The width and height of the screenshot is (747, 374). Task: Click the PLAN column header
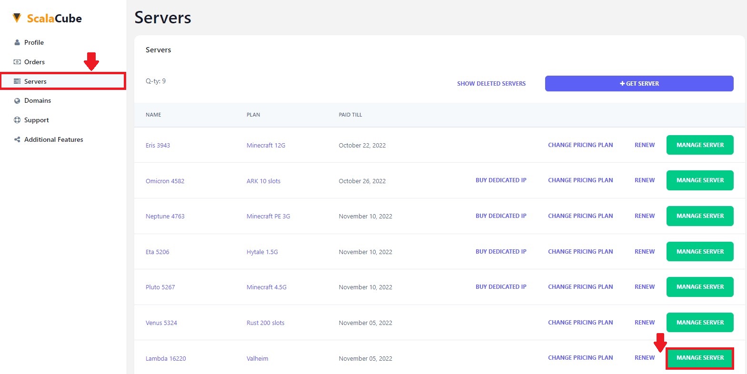coord(253,115)
